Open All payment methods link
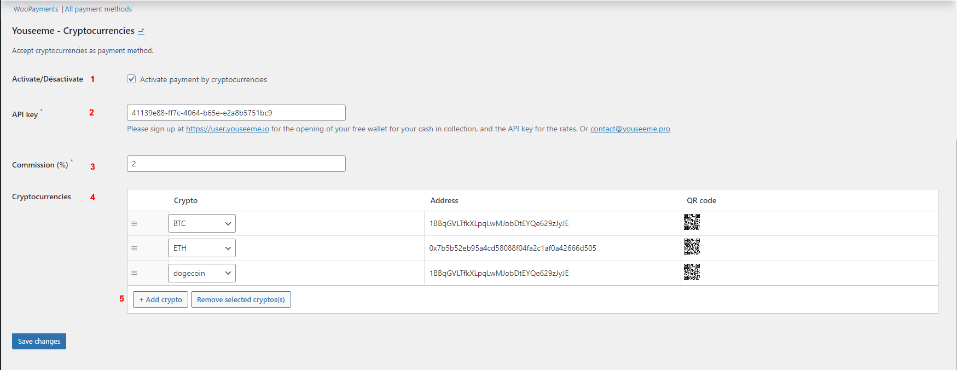Image resolution: width=957 pixels, height=370 pixels. [98, 9]
